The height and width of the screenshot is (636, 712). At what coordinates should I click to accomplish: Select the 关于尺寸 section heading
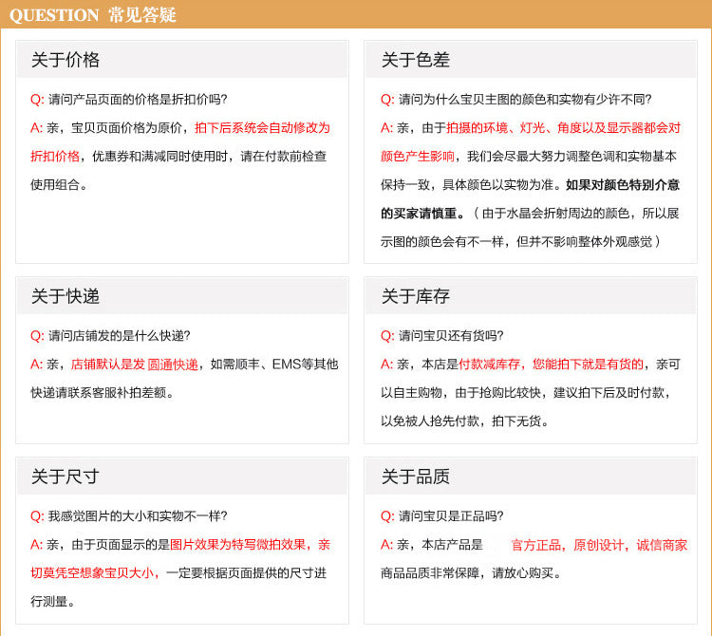(66, 477)
